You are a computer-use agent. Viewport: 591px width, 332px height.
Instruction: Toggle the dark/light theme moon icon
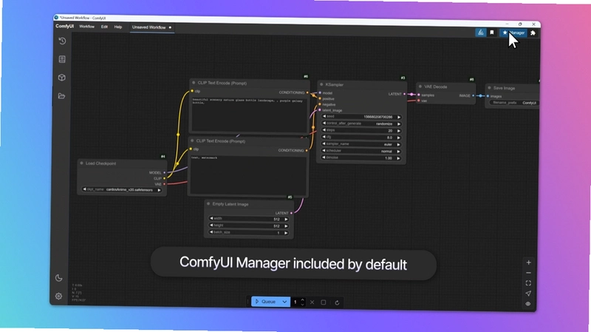(x=59, y=278)
